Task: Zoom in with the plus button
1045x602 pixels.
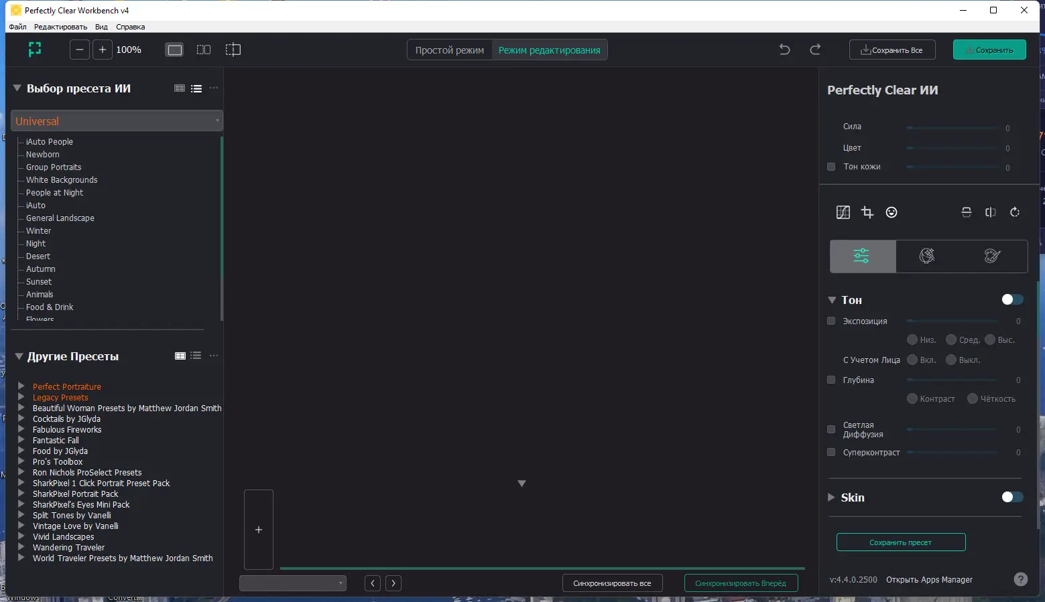Action: pos(103,50)
